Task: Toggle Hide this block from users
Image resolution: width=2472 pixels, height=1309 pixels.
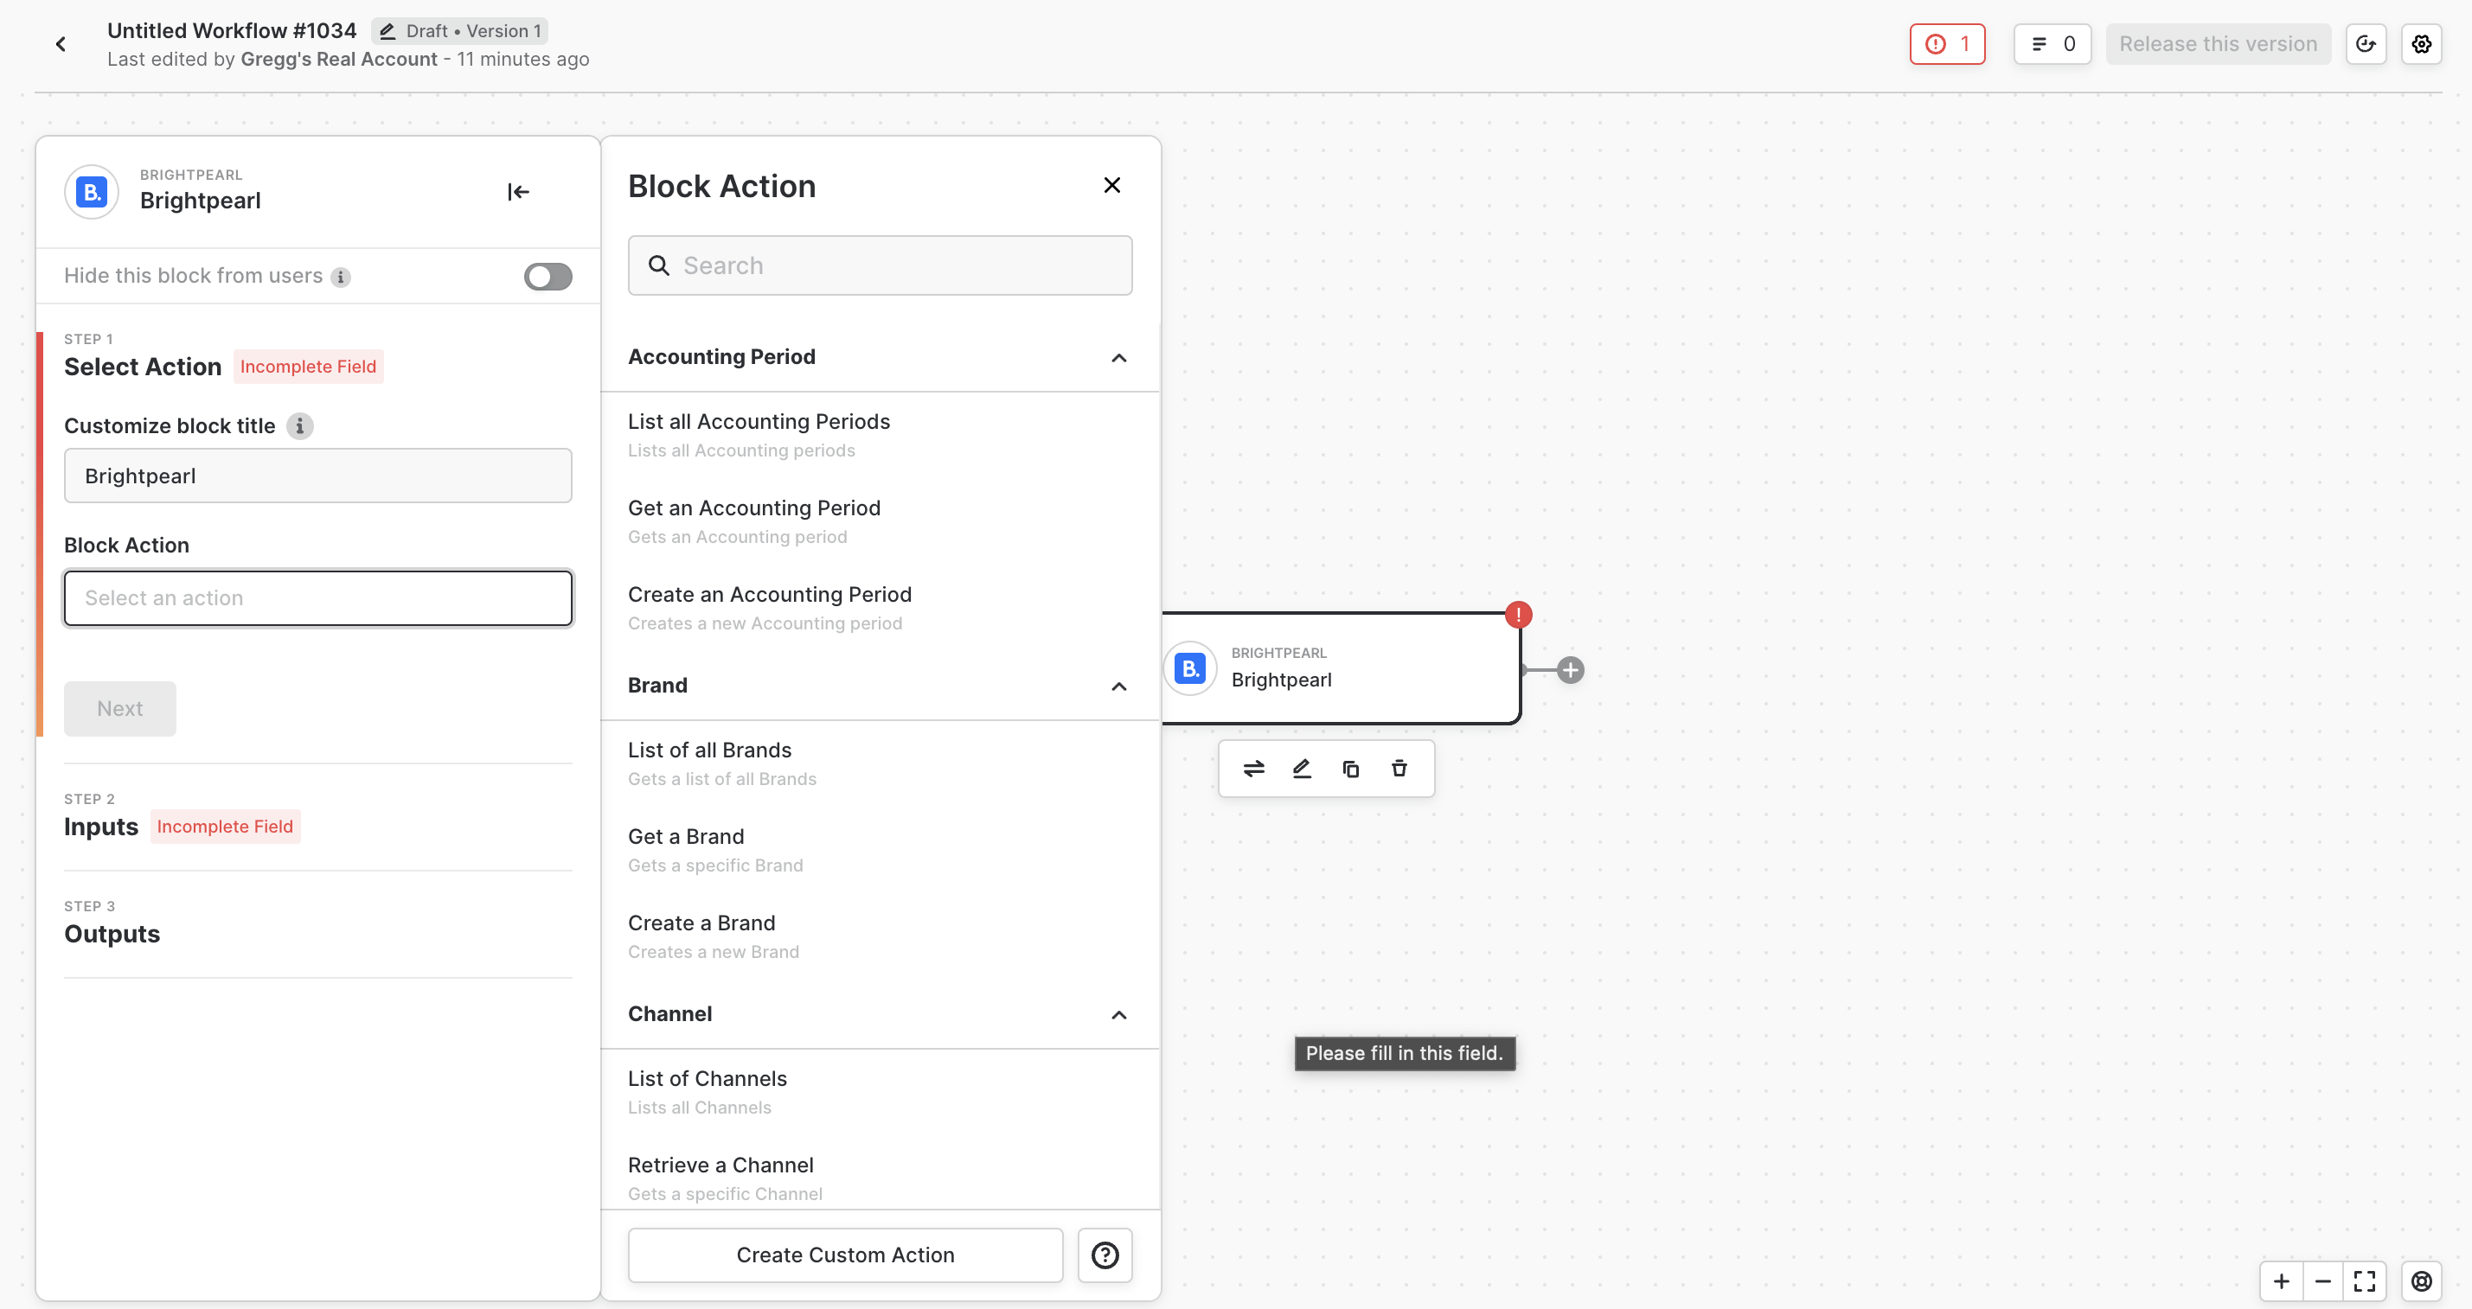Action: pyautogui.click(x=548, y=276)
